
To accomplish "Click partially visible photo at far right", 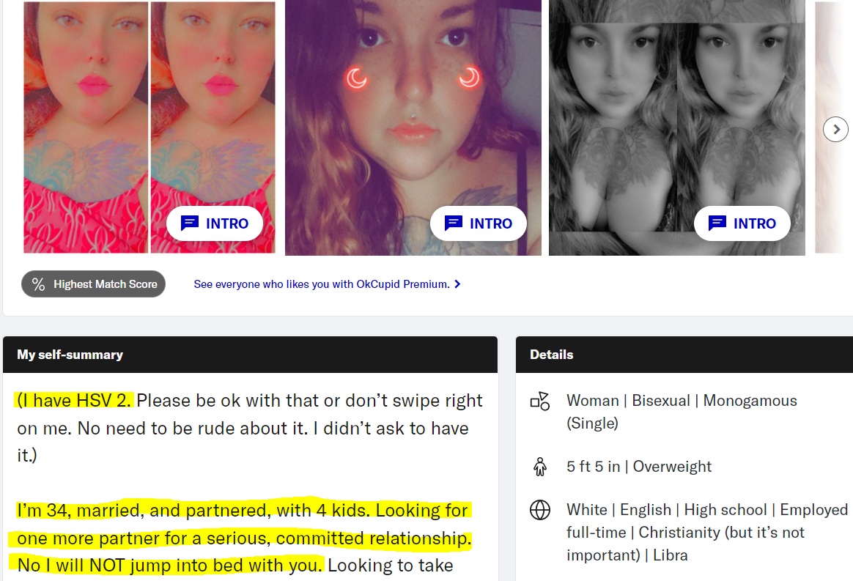I will [833, 127].
